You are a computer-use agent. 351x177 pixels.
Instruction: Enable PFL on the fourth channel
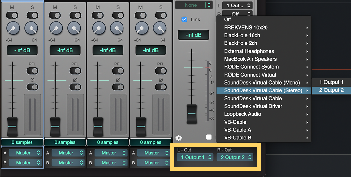point(161,71)
